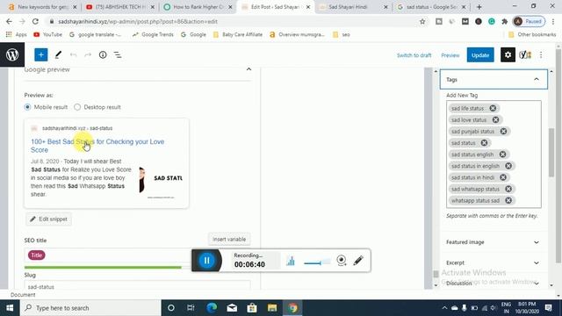562x316 pixels.
Task: Open the recorder annotation pencil tool
Action: pos(358,261)
